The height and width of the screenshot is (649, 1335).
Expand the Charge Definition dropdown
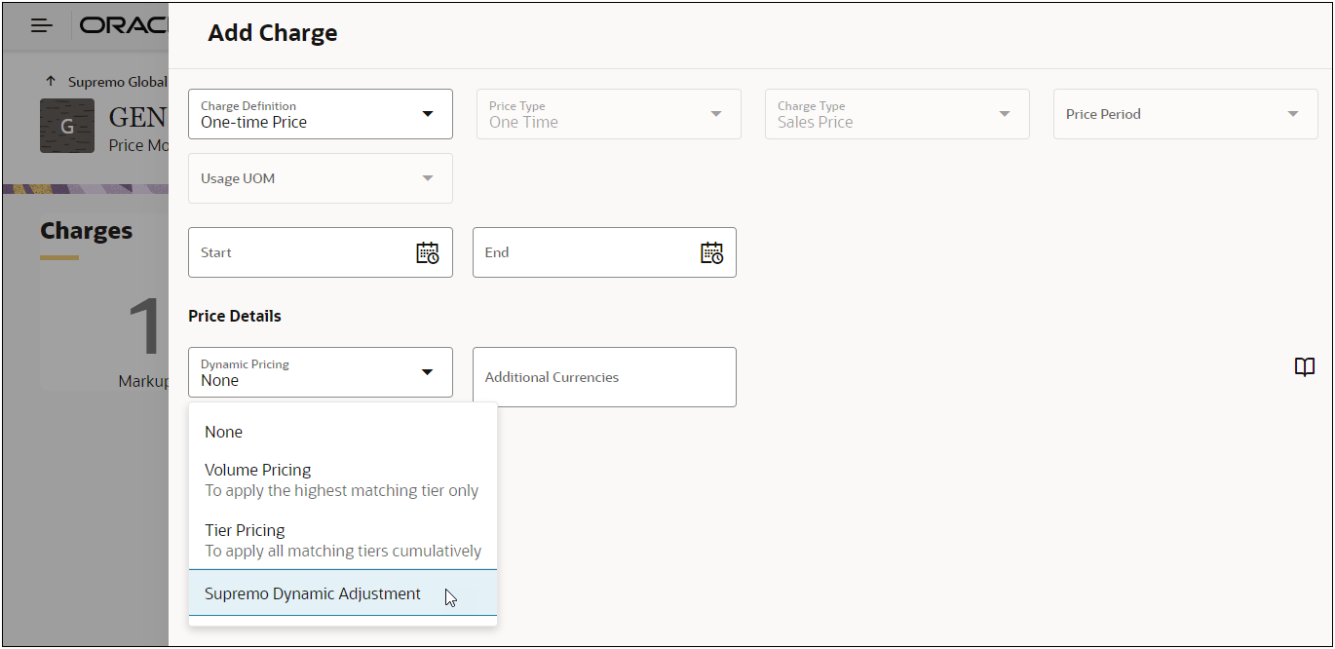point(427,114)
